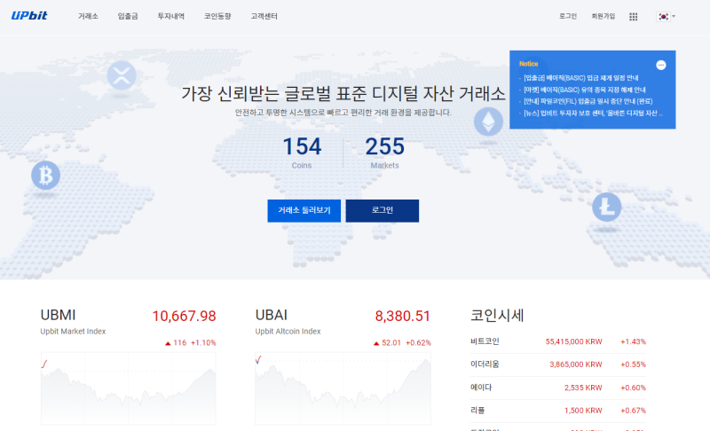The height and width of the screenshot is (431, 710).
Task: Click the UBAI value 8,380.51
Action: pos(403,316)
